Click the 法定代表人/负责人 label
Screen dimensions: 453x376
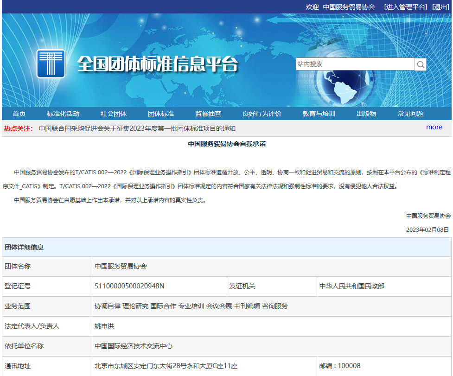point(32,326)
